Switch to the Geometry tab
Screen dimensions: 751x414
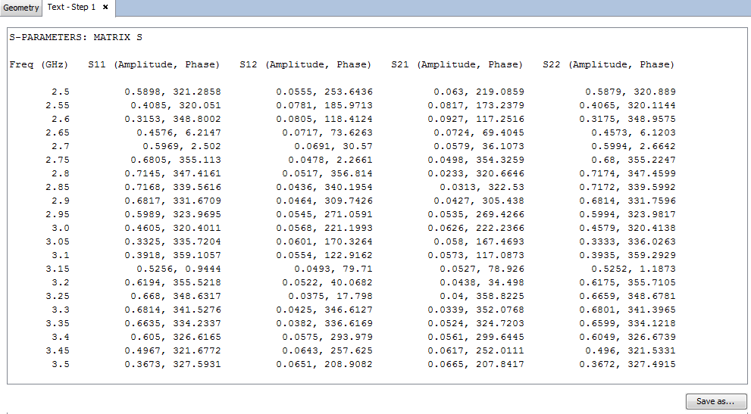tap(20, 8)
